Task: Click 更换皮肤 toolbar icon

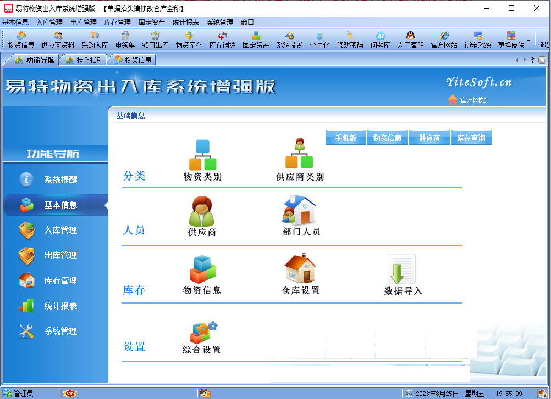Action: 511,40
